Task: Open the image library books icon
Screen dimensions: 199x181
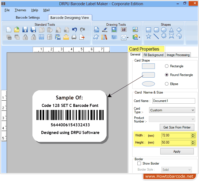Action: tap(104, 37)
